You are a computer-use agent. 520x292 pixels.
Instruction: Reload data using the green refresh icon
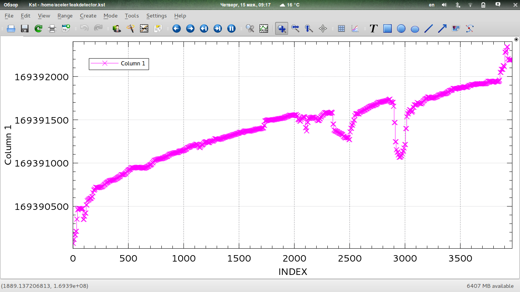tap(38, 29)
